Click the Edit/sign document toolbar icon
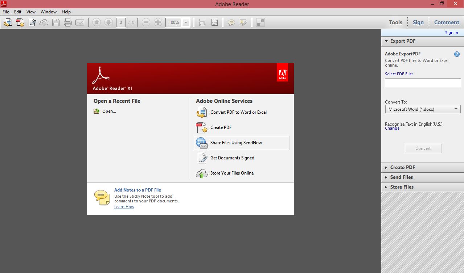 pyautogui.click(x=32, y=22)
